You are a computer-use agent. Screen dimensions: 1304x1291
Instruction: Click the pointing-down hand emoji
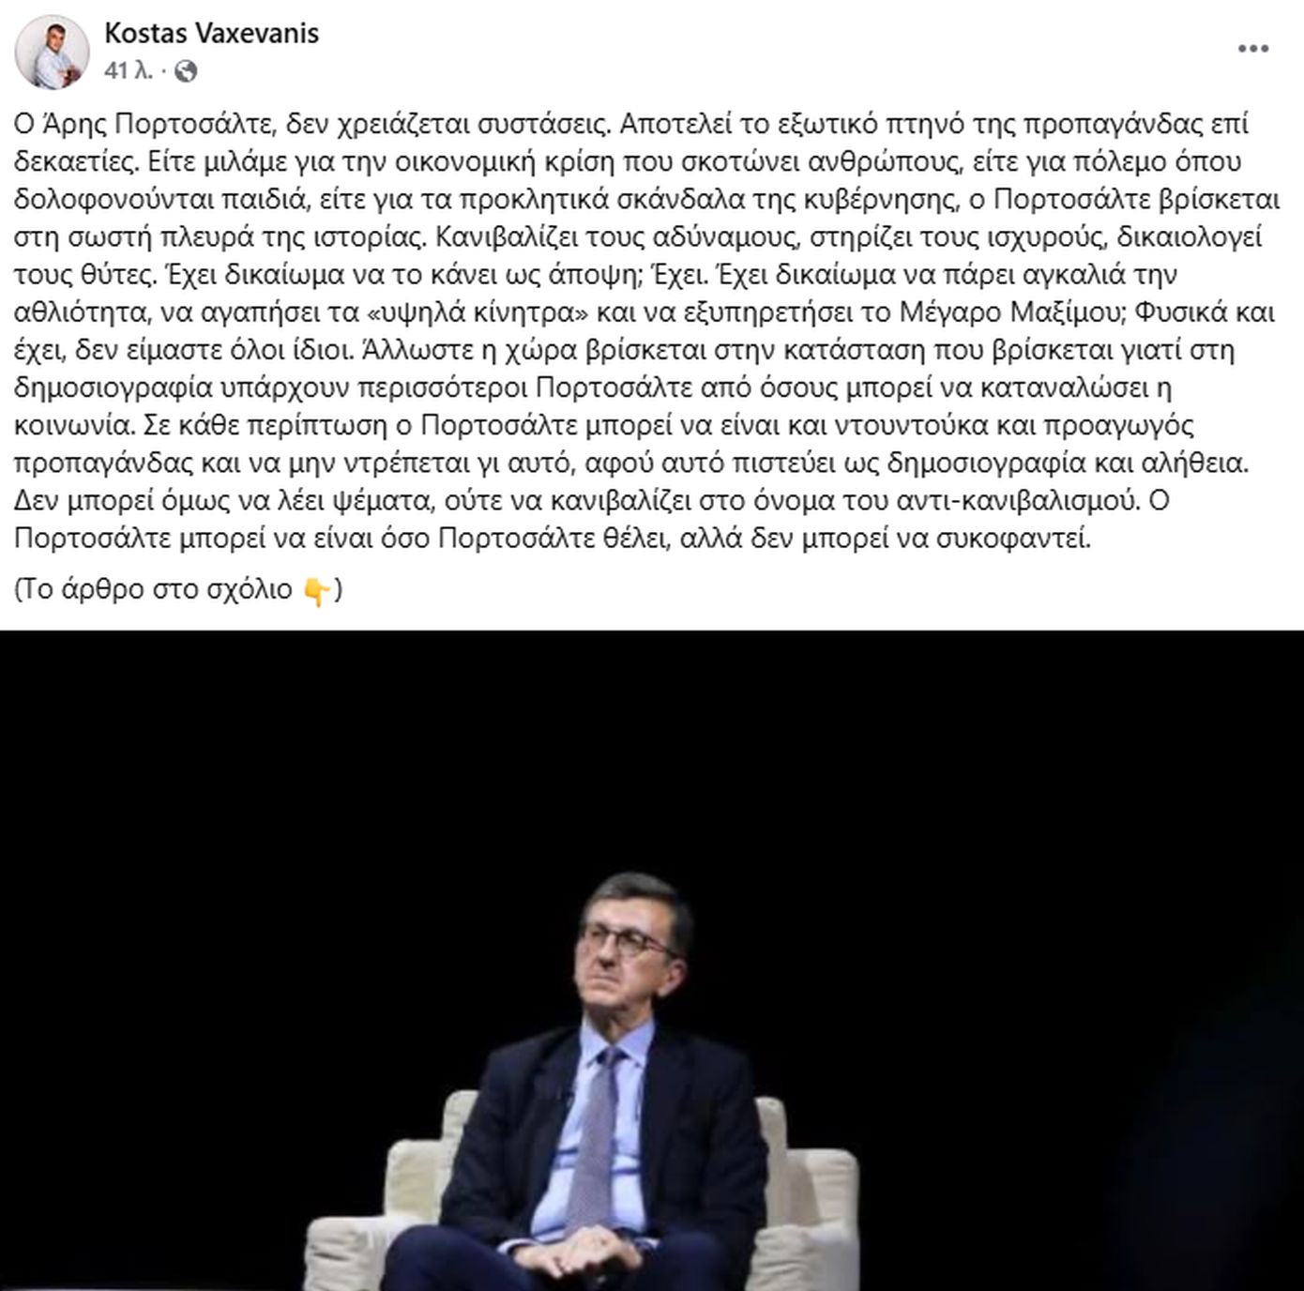[x=316, y=591]
